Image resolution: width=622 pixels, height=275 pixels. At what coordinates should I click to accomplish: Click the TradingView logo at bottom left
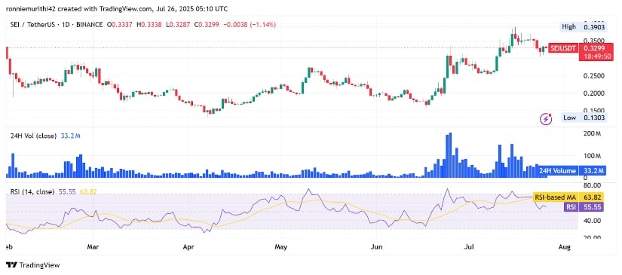pos(32,265)
